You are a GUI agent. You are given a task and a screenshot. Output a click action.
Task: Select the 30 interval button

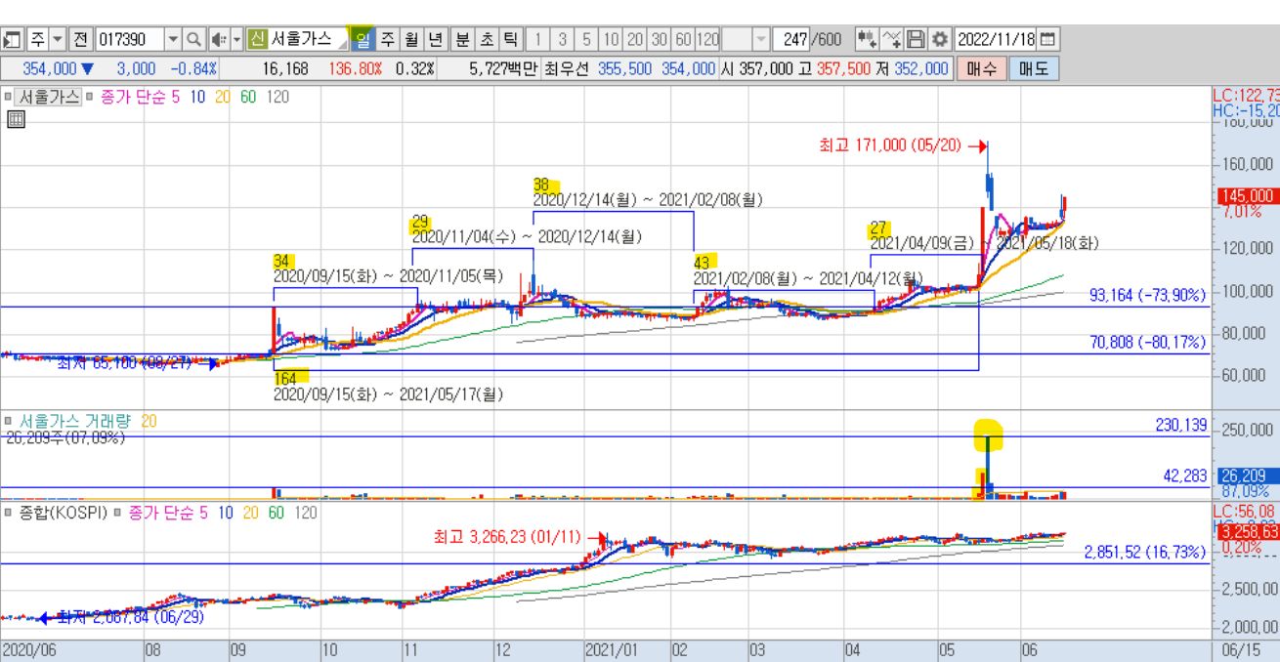point(660,39)
